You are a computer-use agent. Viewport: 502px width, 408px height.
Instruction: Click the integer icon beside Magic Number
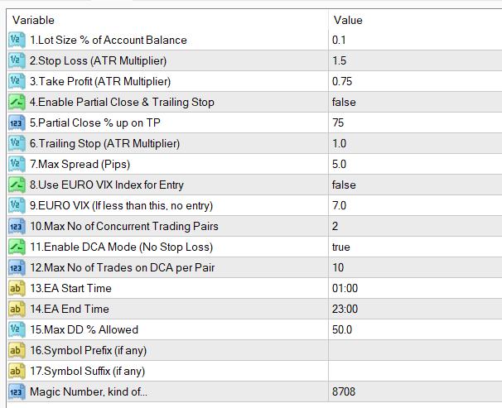tap(17, 391)
